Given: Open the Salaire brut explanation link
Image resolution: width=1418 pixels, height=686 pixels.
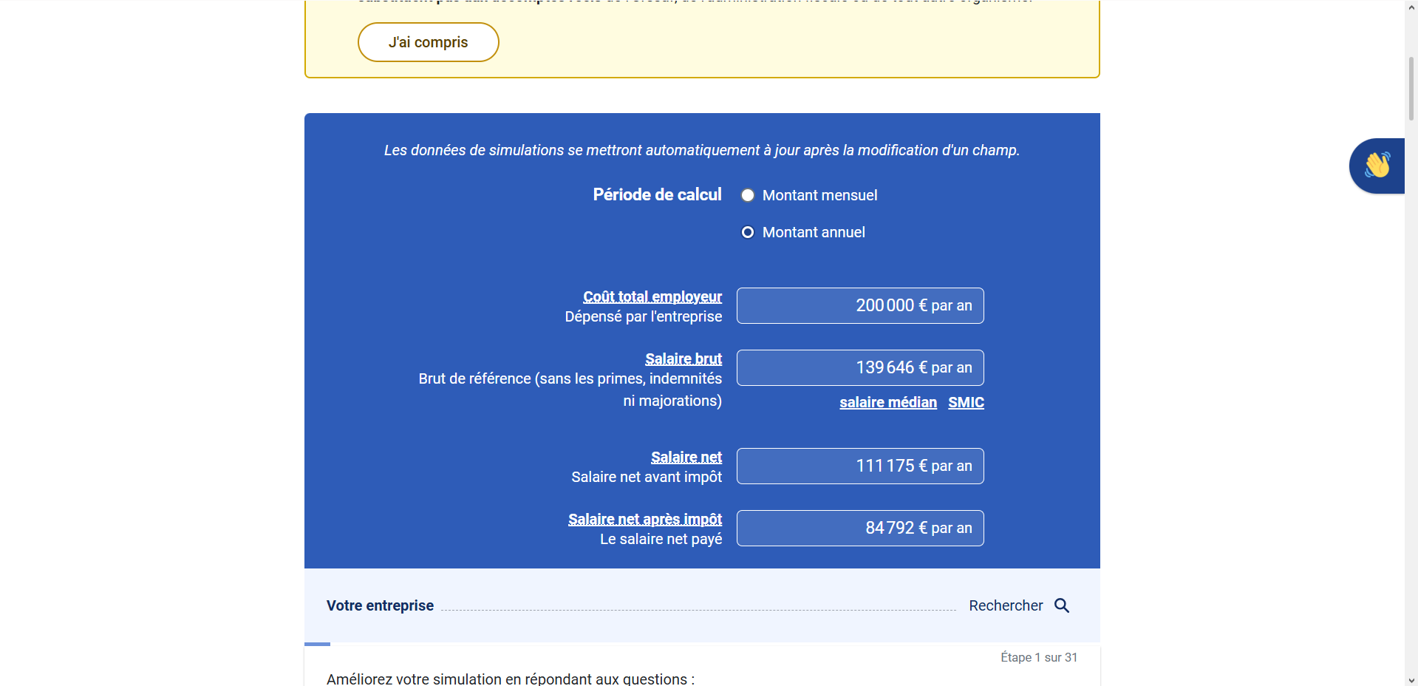Looking at the screenshot, I should pos(684,359).
